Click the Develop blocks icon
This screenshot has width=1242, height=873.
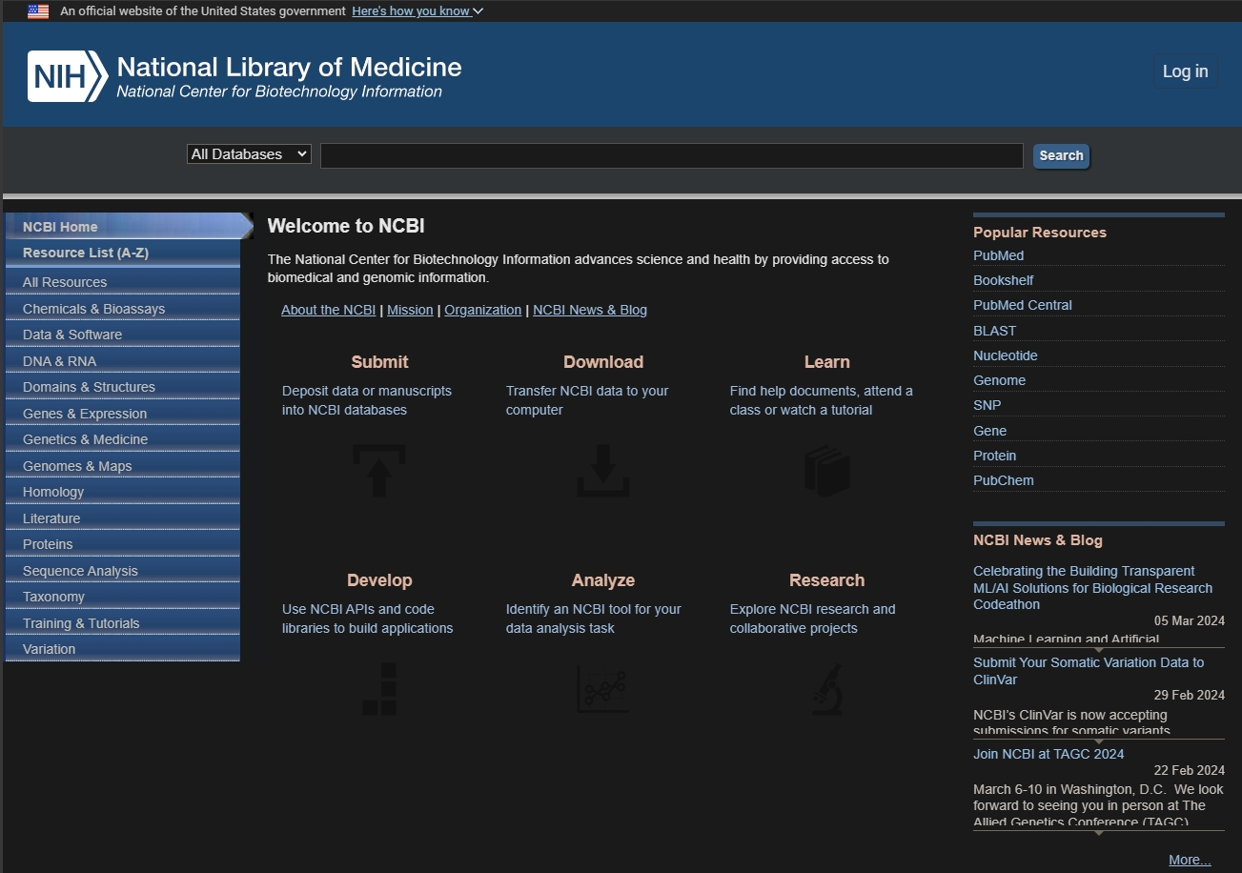tap(378, 689)
